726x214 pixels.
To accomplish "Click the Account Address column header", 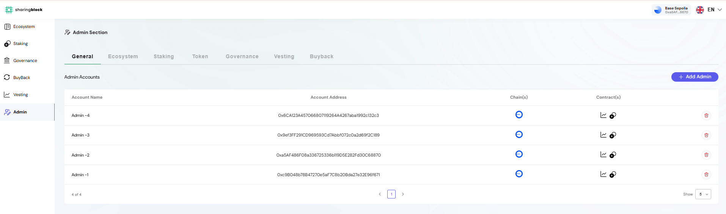I will 328,97.
